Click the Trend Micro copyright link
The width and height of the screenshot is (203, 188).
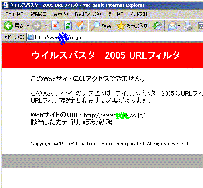coord(110,144)
